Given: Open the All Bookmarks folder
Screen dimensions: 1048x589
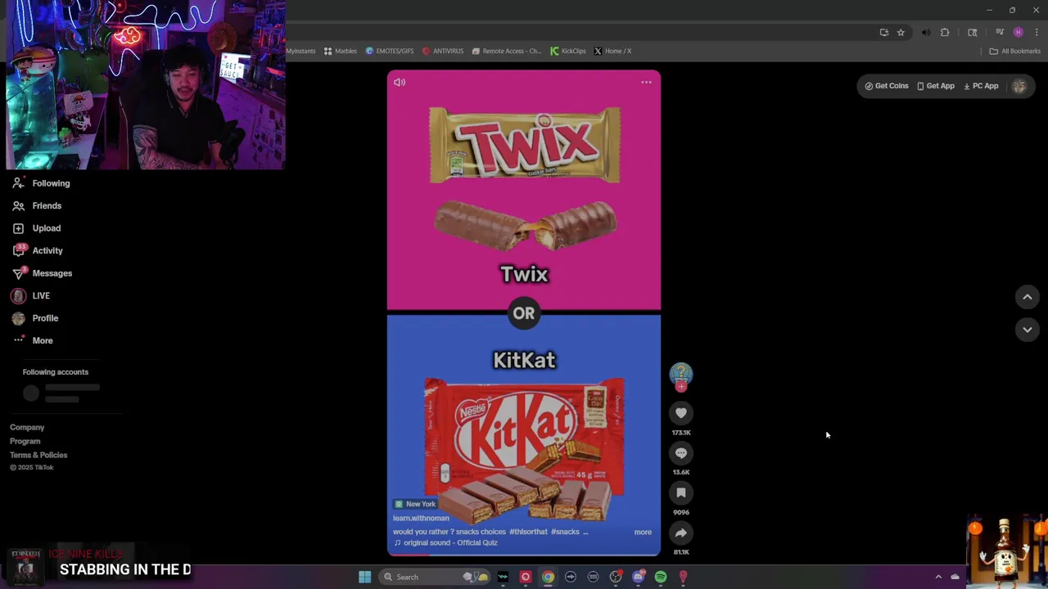Looking at the screenshot, I should pos(1014,51).
